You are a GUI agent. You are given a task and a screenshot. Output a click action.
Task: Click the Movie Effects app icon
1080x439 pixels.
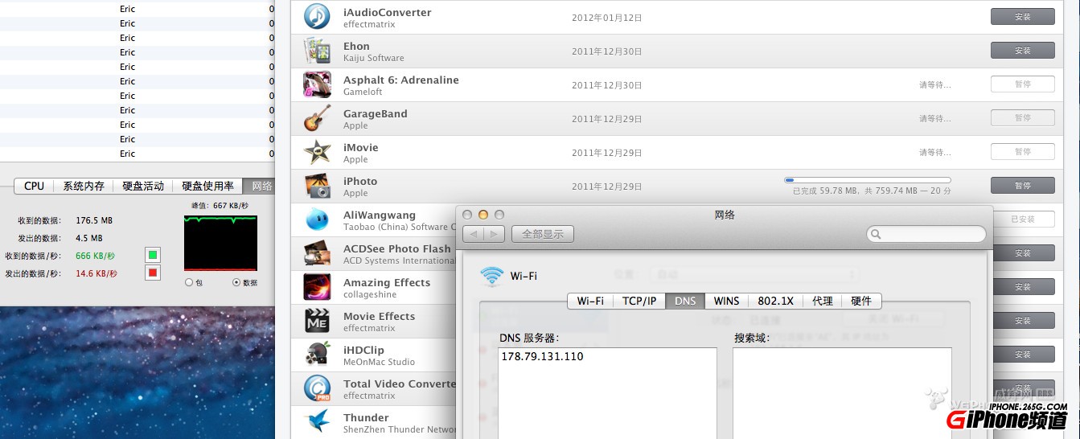pos(317,321)
